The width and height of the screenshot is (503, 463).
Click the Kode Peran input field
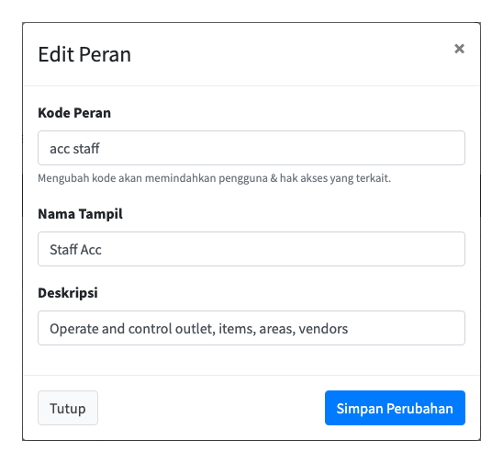coord(251,148)
